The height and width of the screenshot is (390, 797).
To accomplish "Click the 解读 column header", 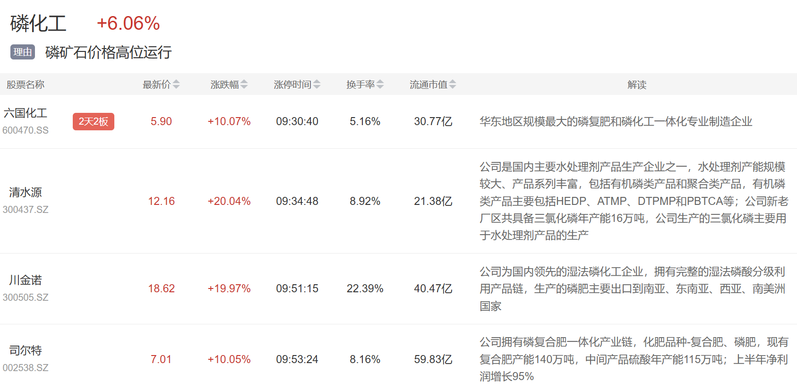I will click(636, 85).
